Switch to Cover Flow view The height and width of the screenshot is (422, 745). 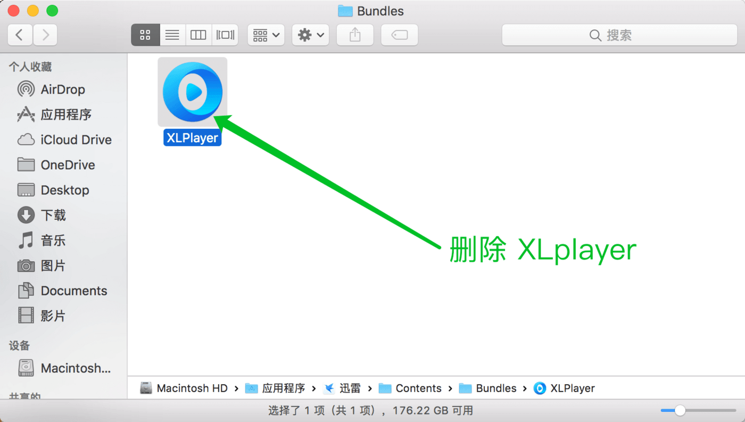(225, 35)
